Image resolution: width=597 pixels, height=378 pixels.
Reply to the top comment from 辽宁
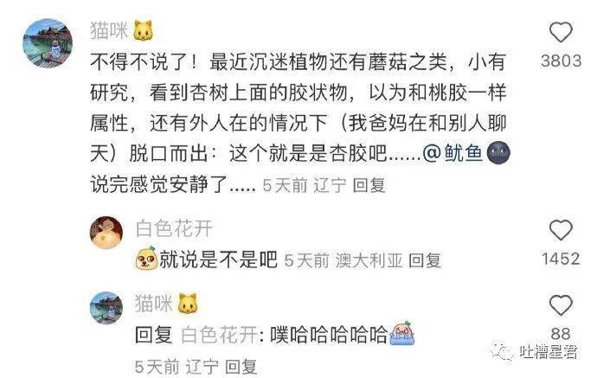(x=369, y=185)
